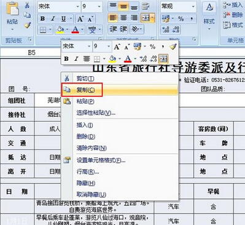Open clipboard group dialog launcher
245x225 pixels.
(30, 39)
